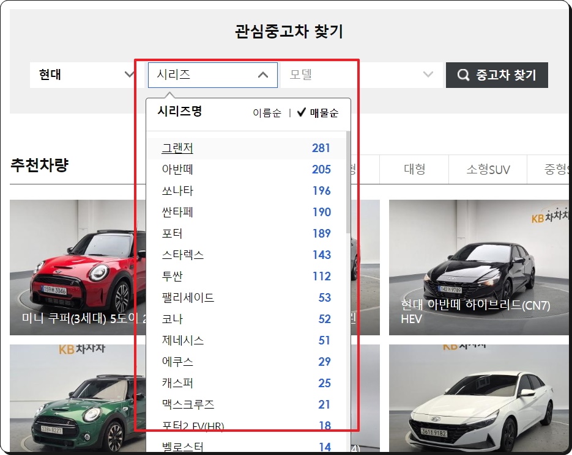Click the series list scrollbar

pos(348,182)
